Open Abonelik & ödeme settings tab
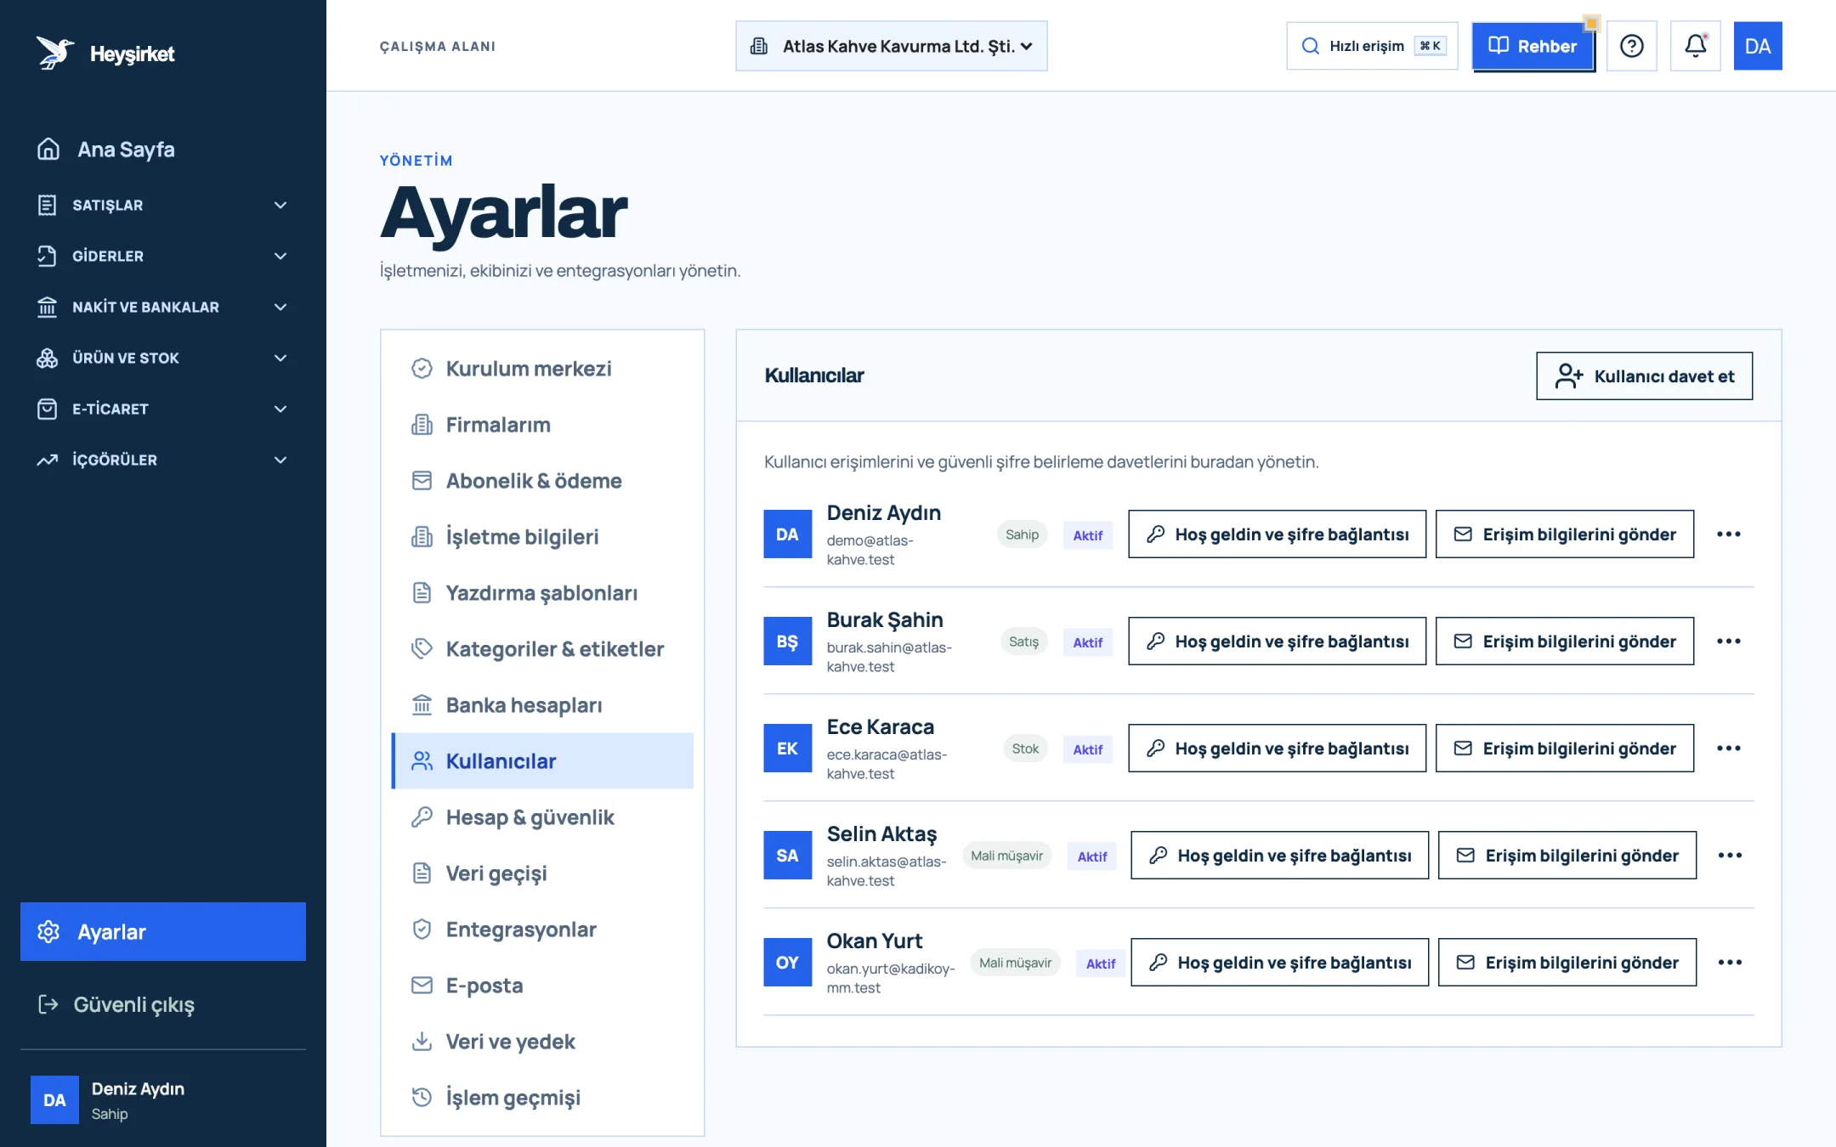1836x1147 pixels. point(542,481)
